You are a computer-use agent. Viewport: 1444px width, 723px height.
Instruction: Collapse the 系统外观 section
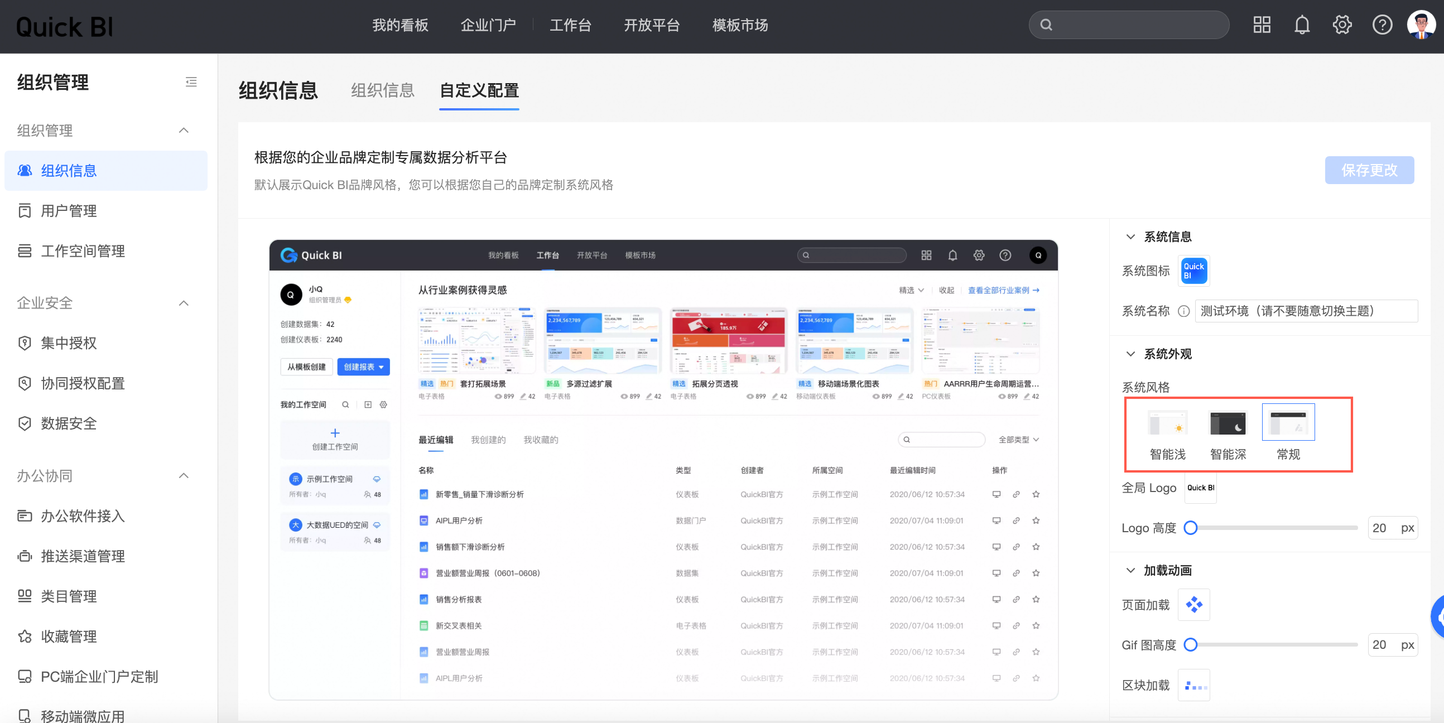[x=1130, y=354]
